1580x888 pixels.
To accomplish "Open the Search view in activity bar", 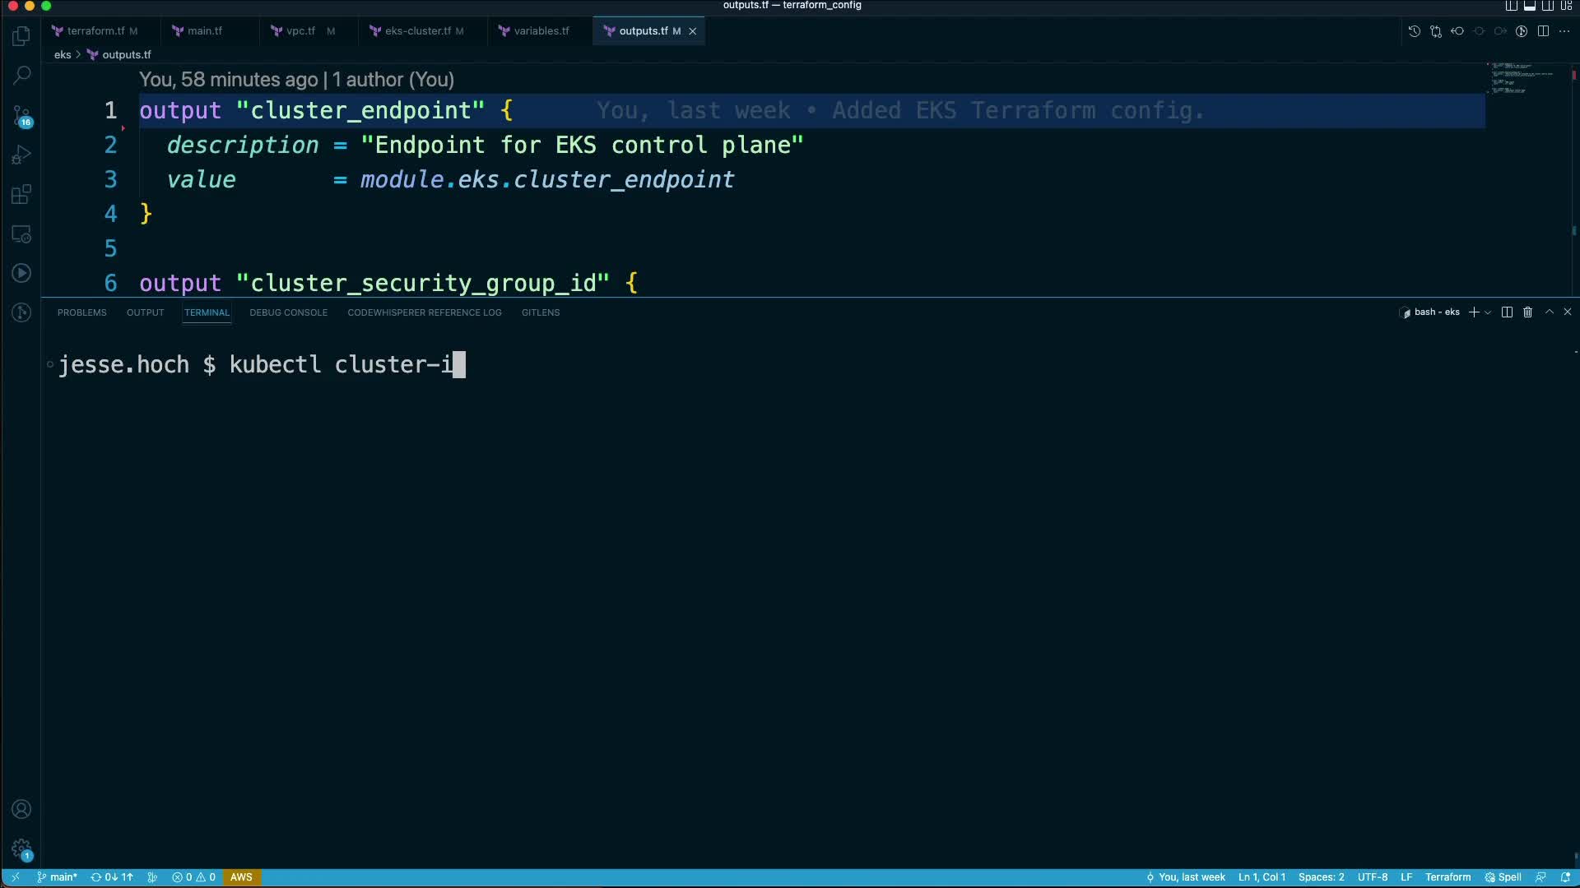I will [21, 76].
